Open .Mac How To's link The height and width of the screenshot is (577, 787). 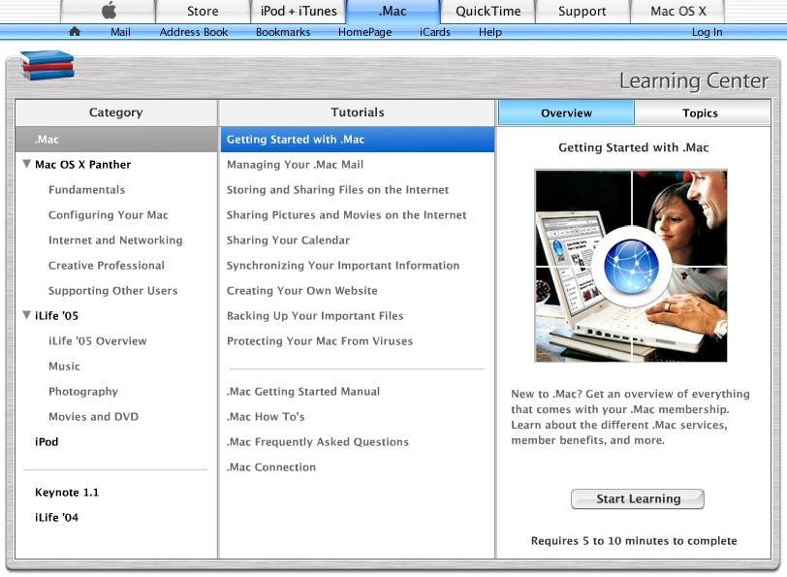[x=266, y=416]
